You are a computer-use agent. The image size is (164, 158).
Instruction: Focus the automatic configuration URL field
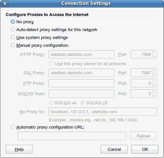point(72,136)
